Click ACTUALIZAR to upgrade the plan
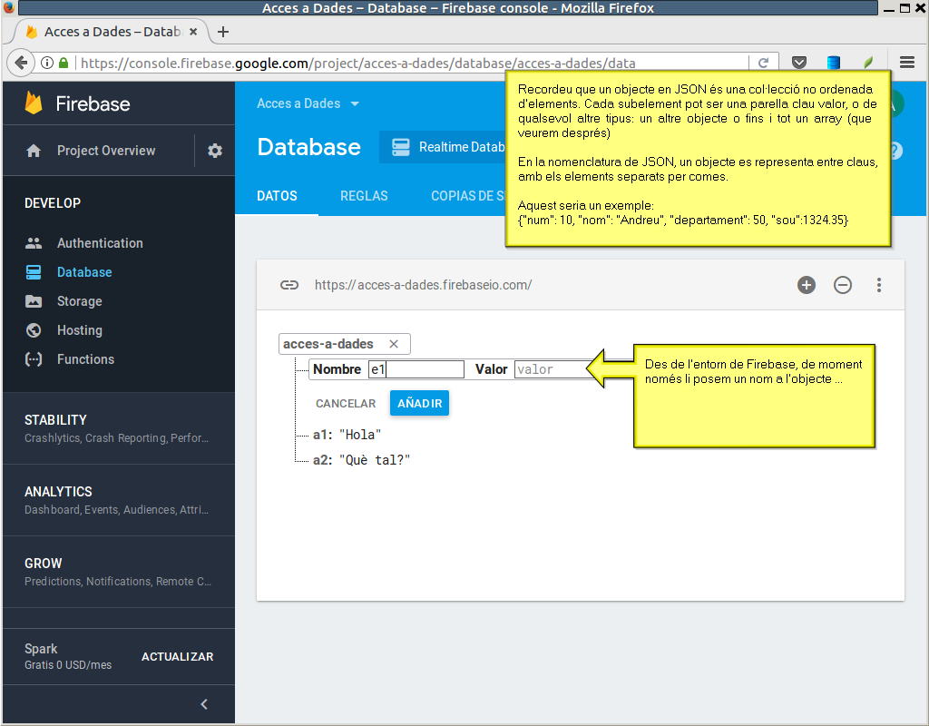Screen dimensions: 929x726 tap(177, 657)
